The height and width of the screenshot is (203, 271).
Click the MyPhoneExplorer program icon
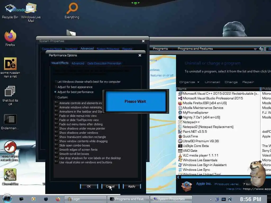(x=180, y=113)
